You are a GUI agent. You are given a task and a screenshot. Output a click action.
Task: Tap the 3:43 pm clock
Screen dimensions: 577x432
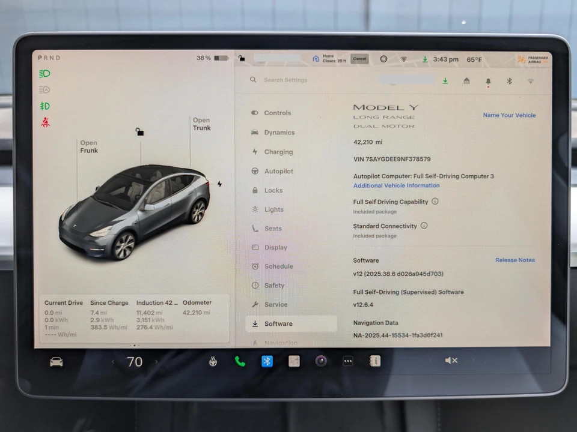[x=445, y=59]
